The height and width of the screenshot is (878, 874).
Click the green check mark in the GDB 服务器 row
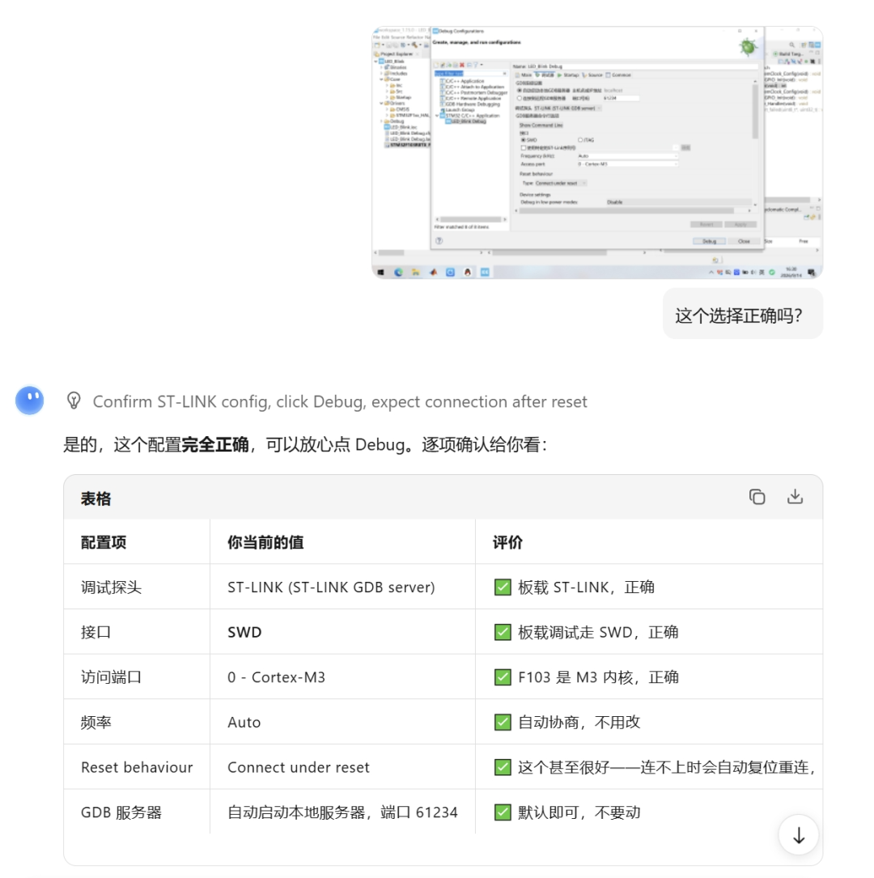pyautogui.click(x=503, y=812)
